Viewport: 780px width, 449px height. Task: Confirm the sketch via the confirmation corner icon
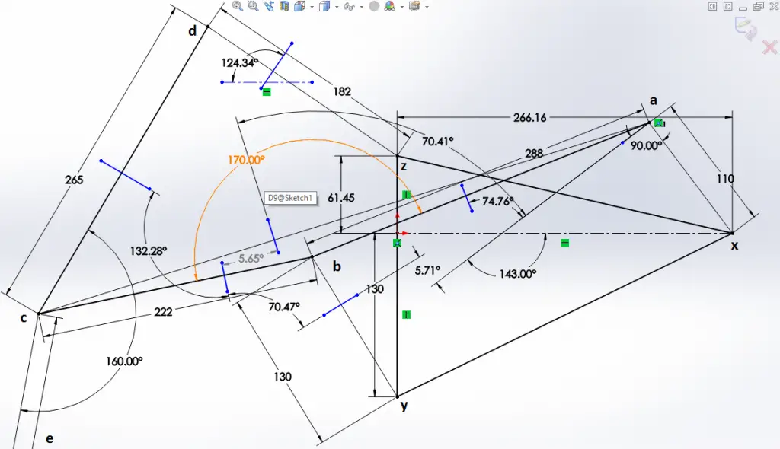click(x=744, y=27)
